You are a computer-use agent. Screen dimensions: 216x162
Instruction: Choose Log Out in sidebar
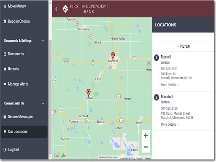pos(24,150)
